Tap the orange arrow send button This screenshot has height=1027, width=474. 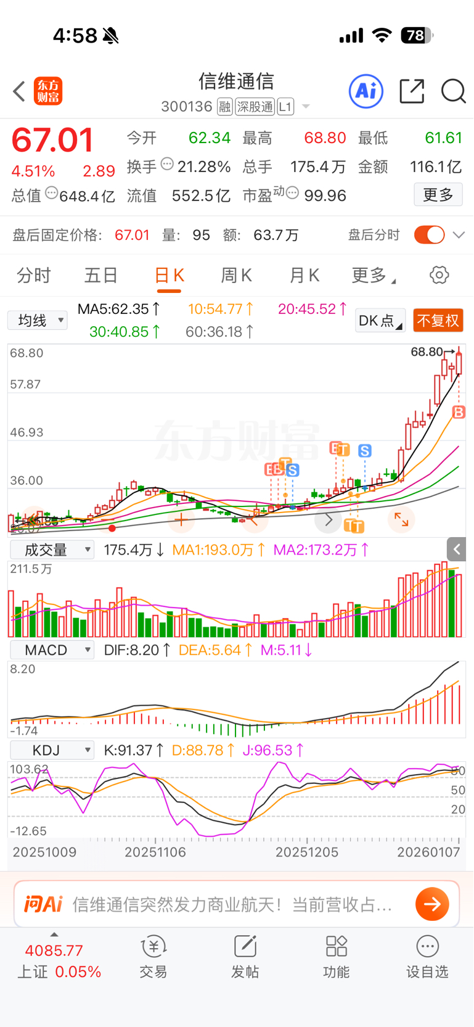click(432, 904)
